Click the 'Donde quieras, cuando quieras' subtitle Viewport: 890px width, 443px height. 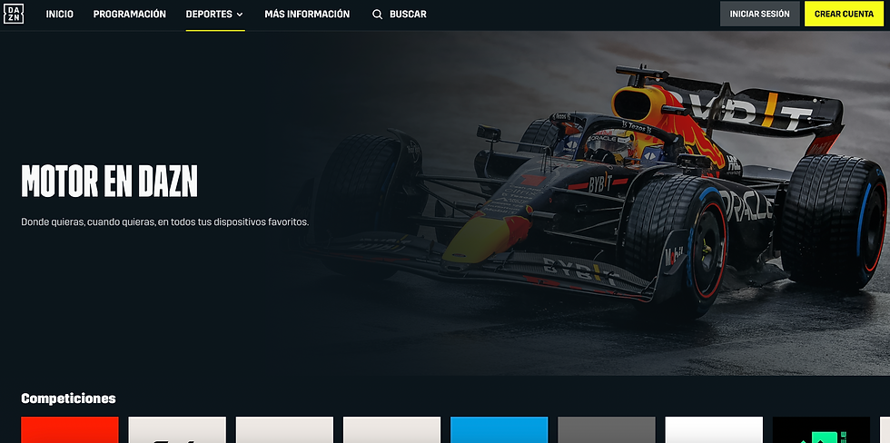tap(164, 221)
